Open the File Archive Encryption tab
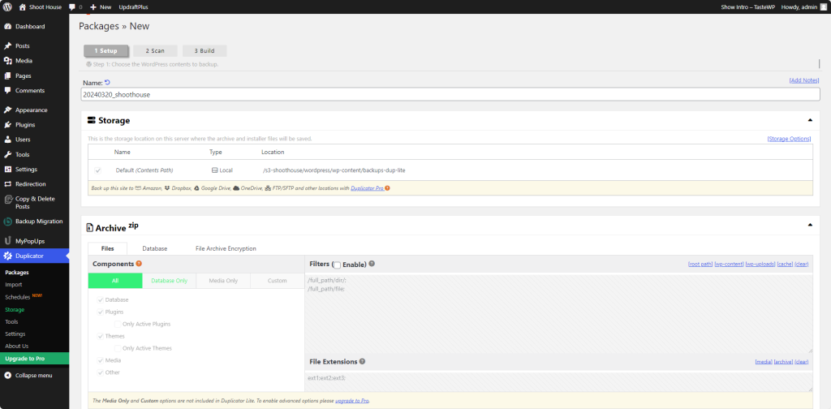The height and width of the screenshot is (409, 831). [x=226, y=248]
